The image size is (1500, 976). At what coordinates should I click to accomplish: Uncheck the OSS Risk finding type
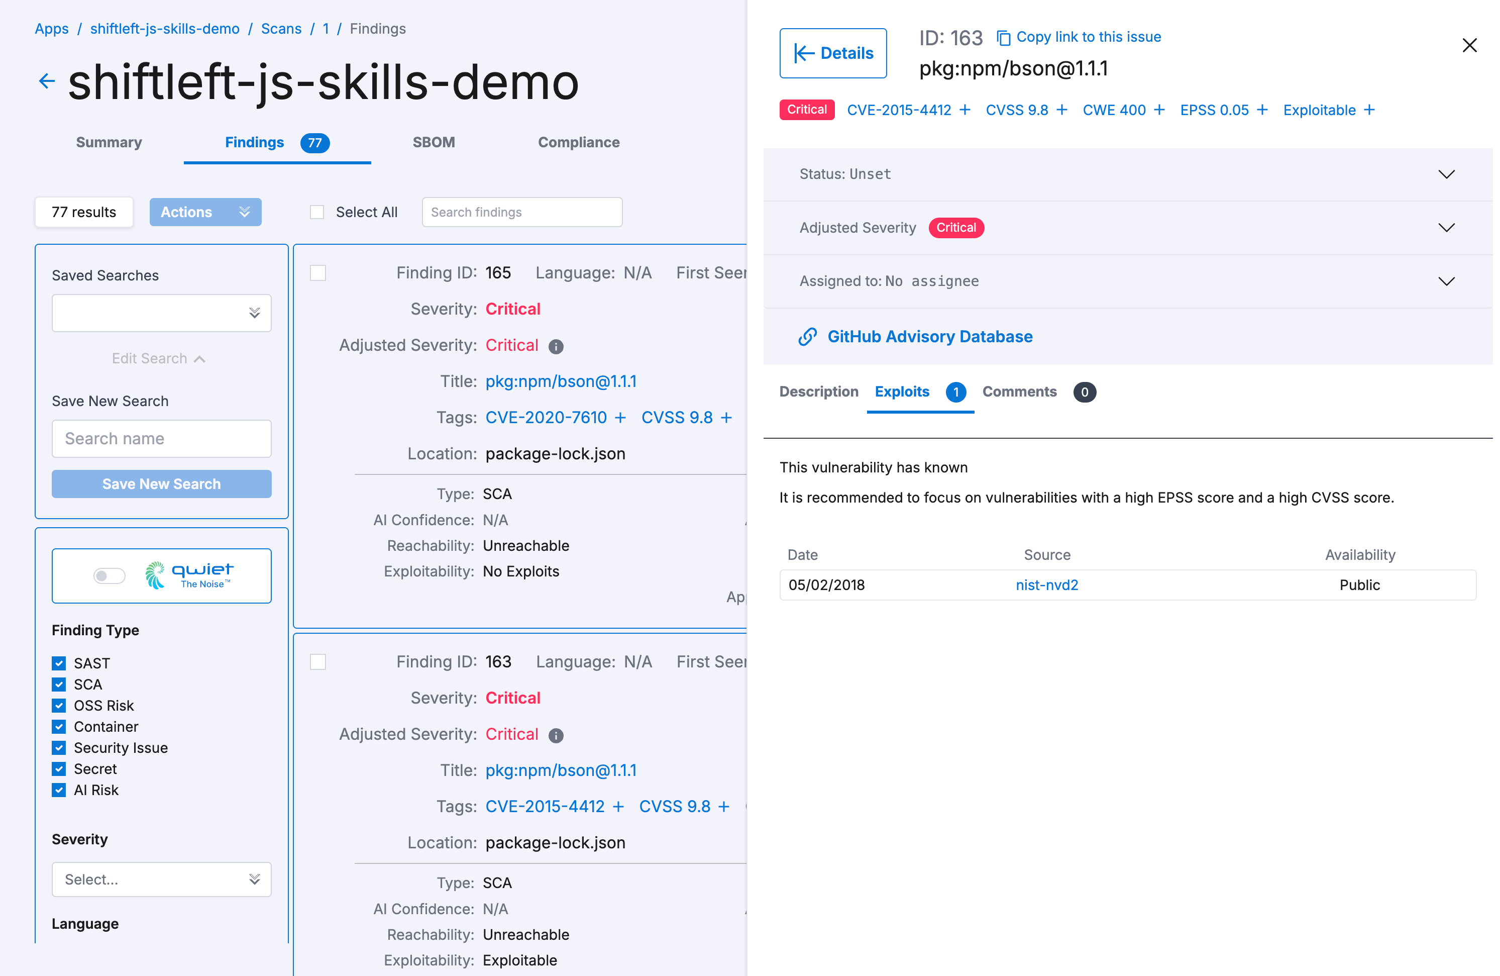click(59, 706)
